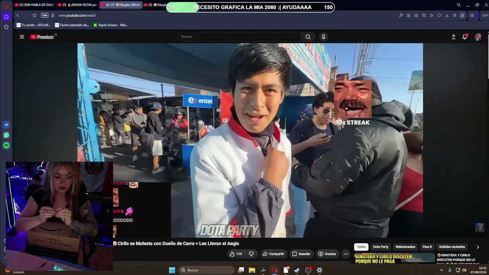Expand filter chips with right chevron
The height and width of the screenshot is (275, 489).
(478, 247)
